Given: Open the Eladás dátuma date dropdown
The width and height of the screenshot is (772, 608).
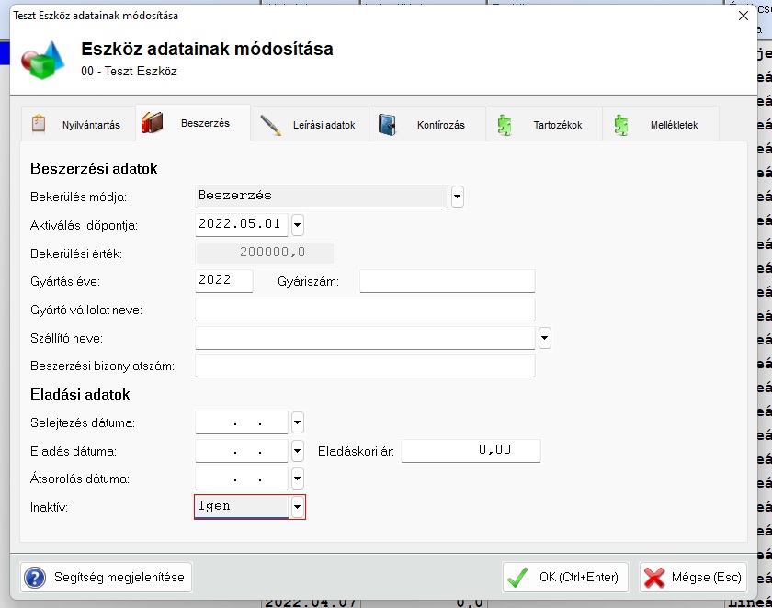Looking at the screenshot, I should click(297, 451).
